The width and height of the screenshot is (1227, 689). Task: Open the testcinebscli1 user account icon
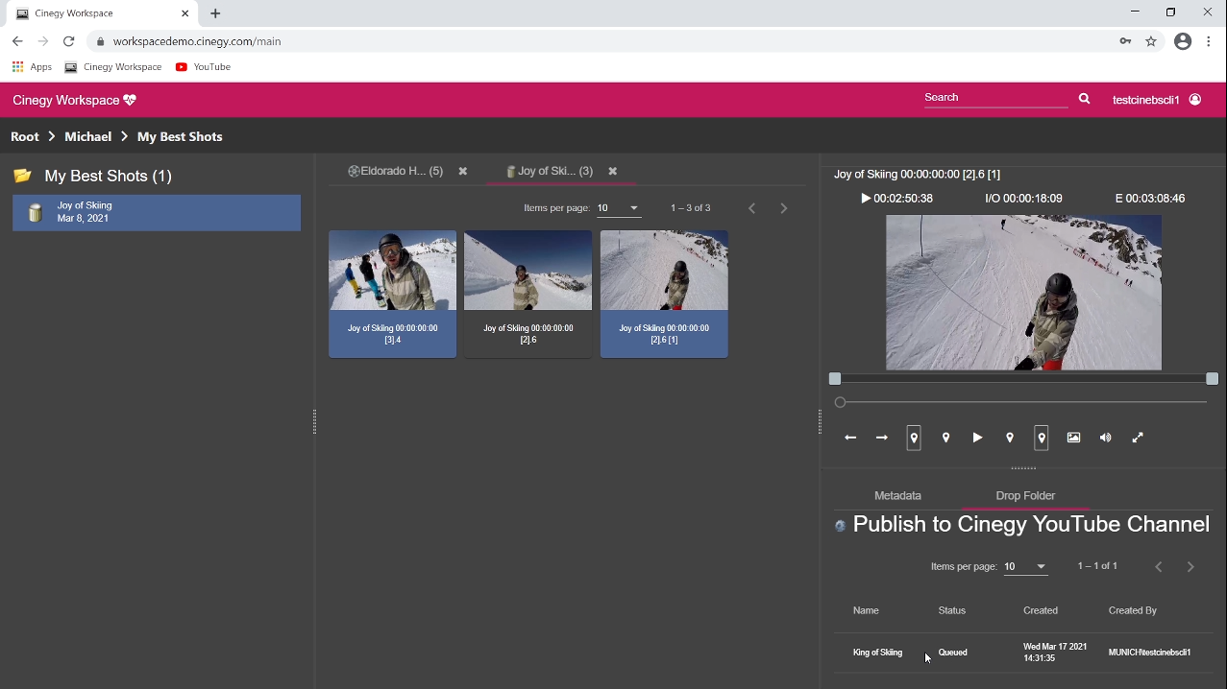pos(1195,100)
